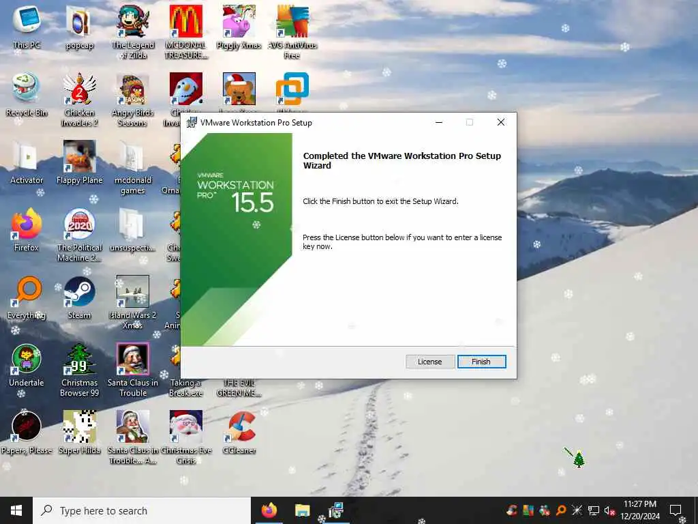This screenshot has height=524, width=698.
Task: Click the muted volume tray icon
Action: 609,510
